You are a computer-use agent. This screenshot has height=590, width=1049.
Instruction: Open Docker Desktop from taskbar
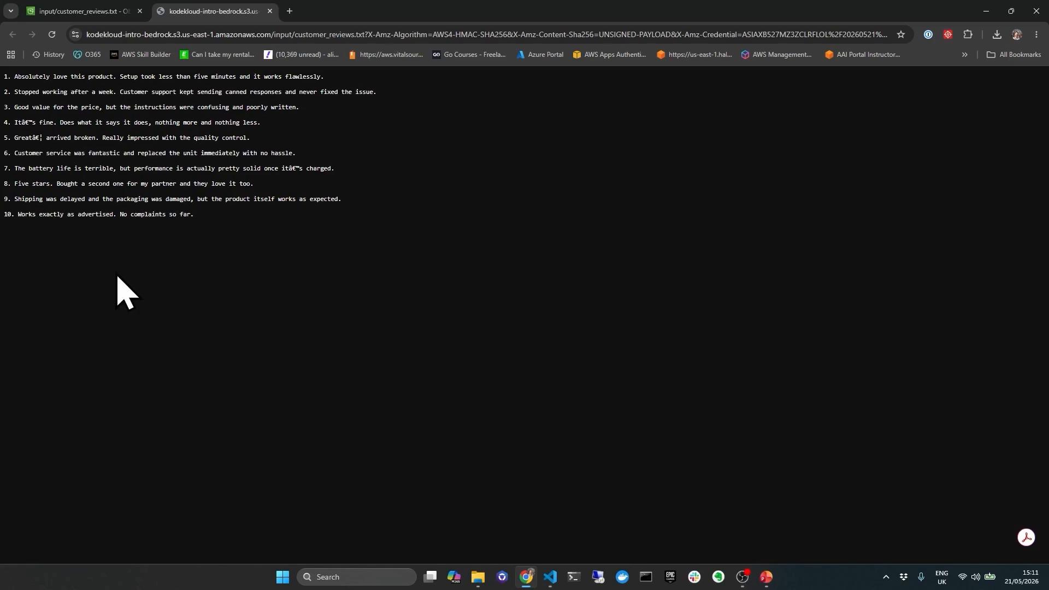click(x=622, y=577)
